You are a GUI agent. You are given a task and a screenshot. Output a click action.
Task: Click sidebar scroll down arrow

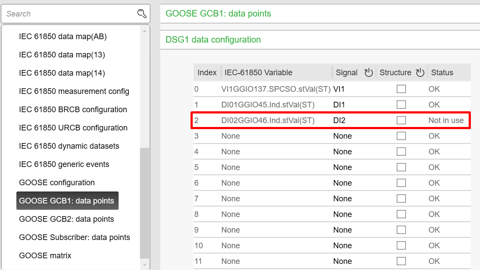(144, 264)
